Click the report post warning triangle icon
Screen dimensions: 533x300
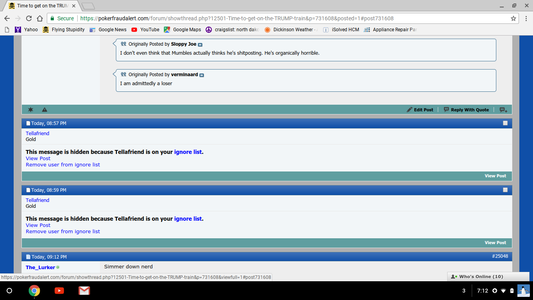coord(44,110)
